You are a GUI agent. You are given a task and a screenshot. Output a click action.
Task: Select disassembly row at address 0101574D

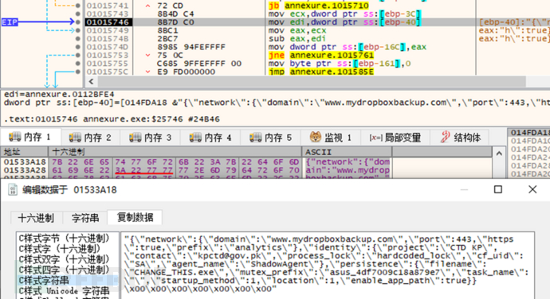[x=108, y=47]
